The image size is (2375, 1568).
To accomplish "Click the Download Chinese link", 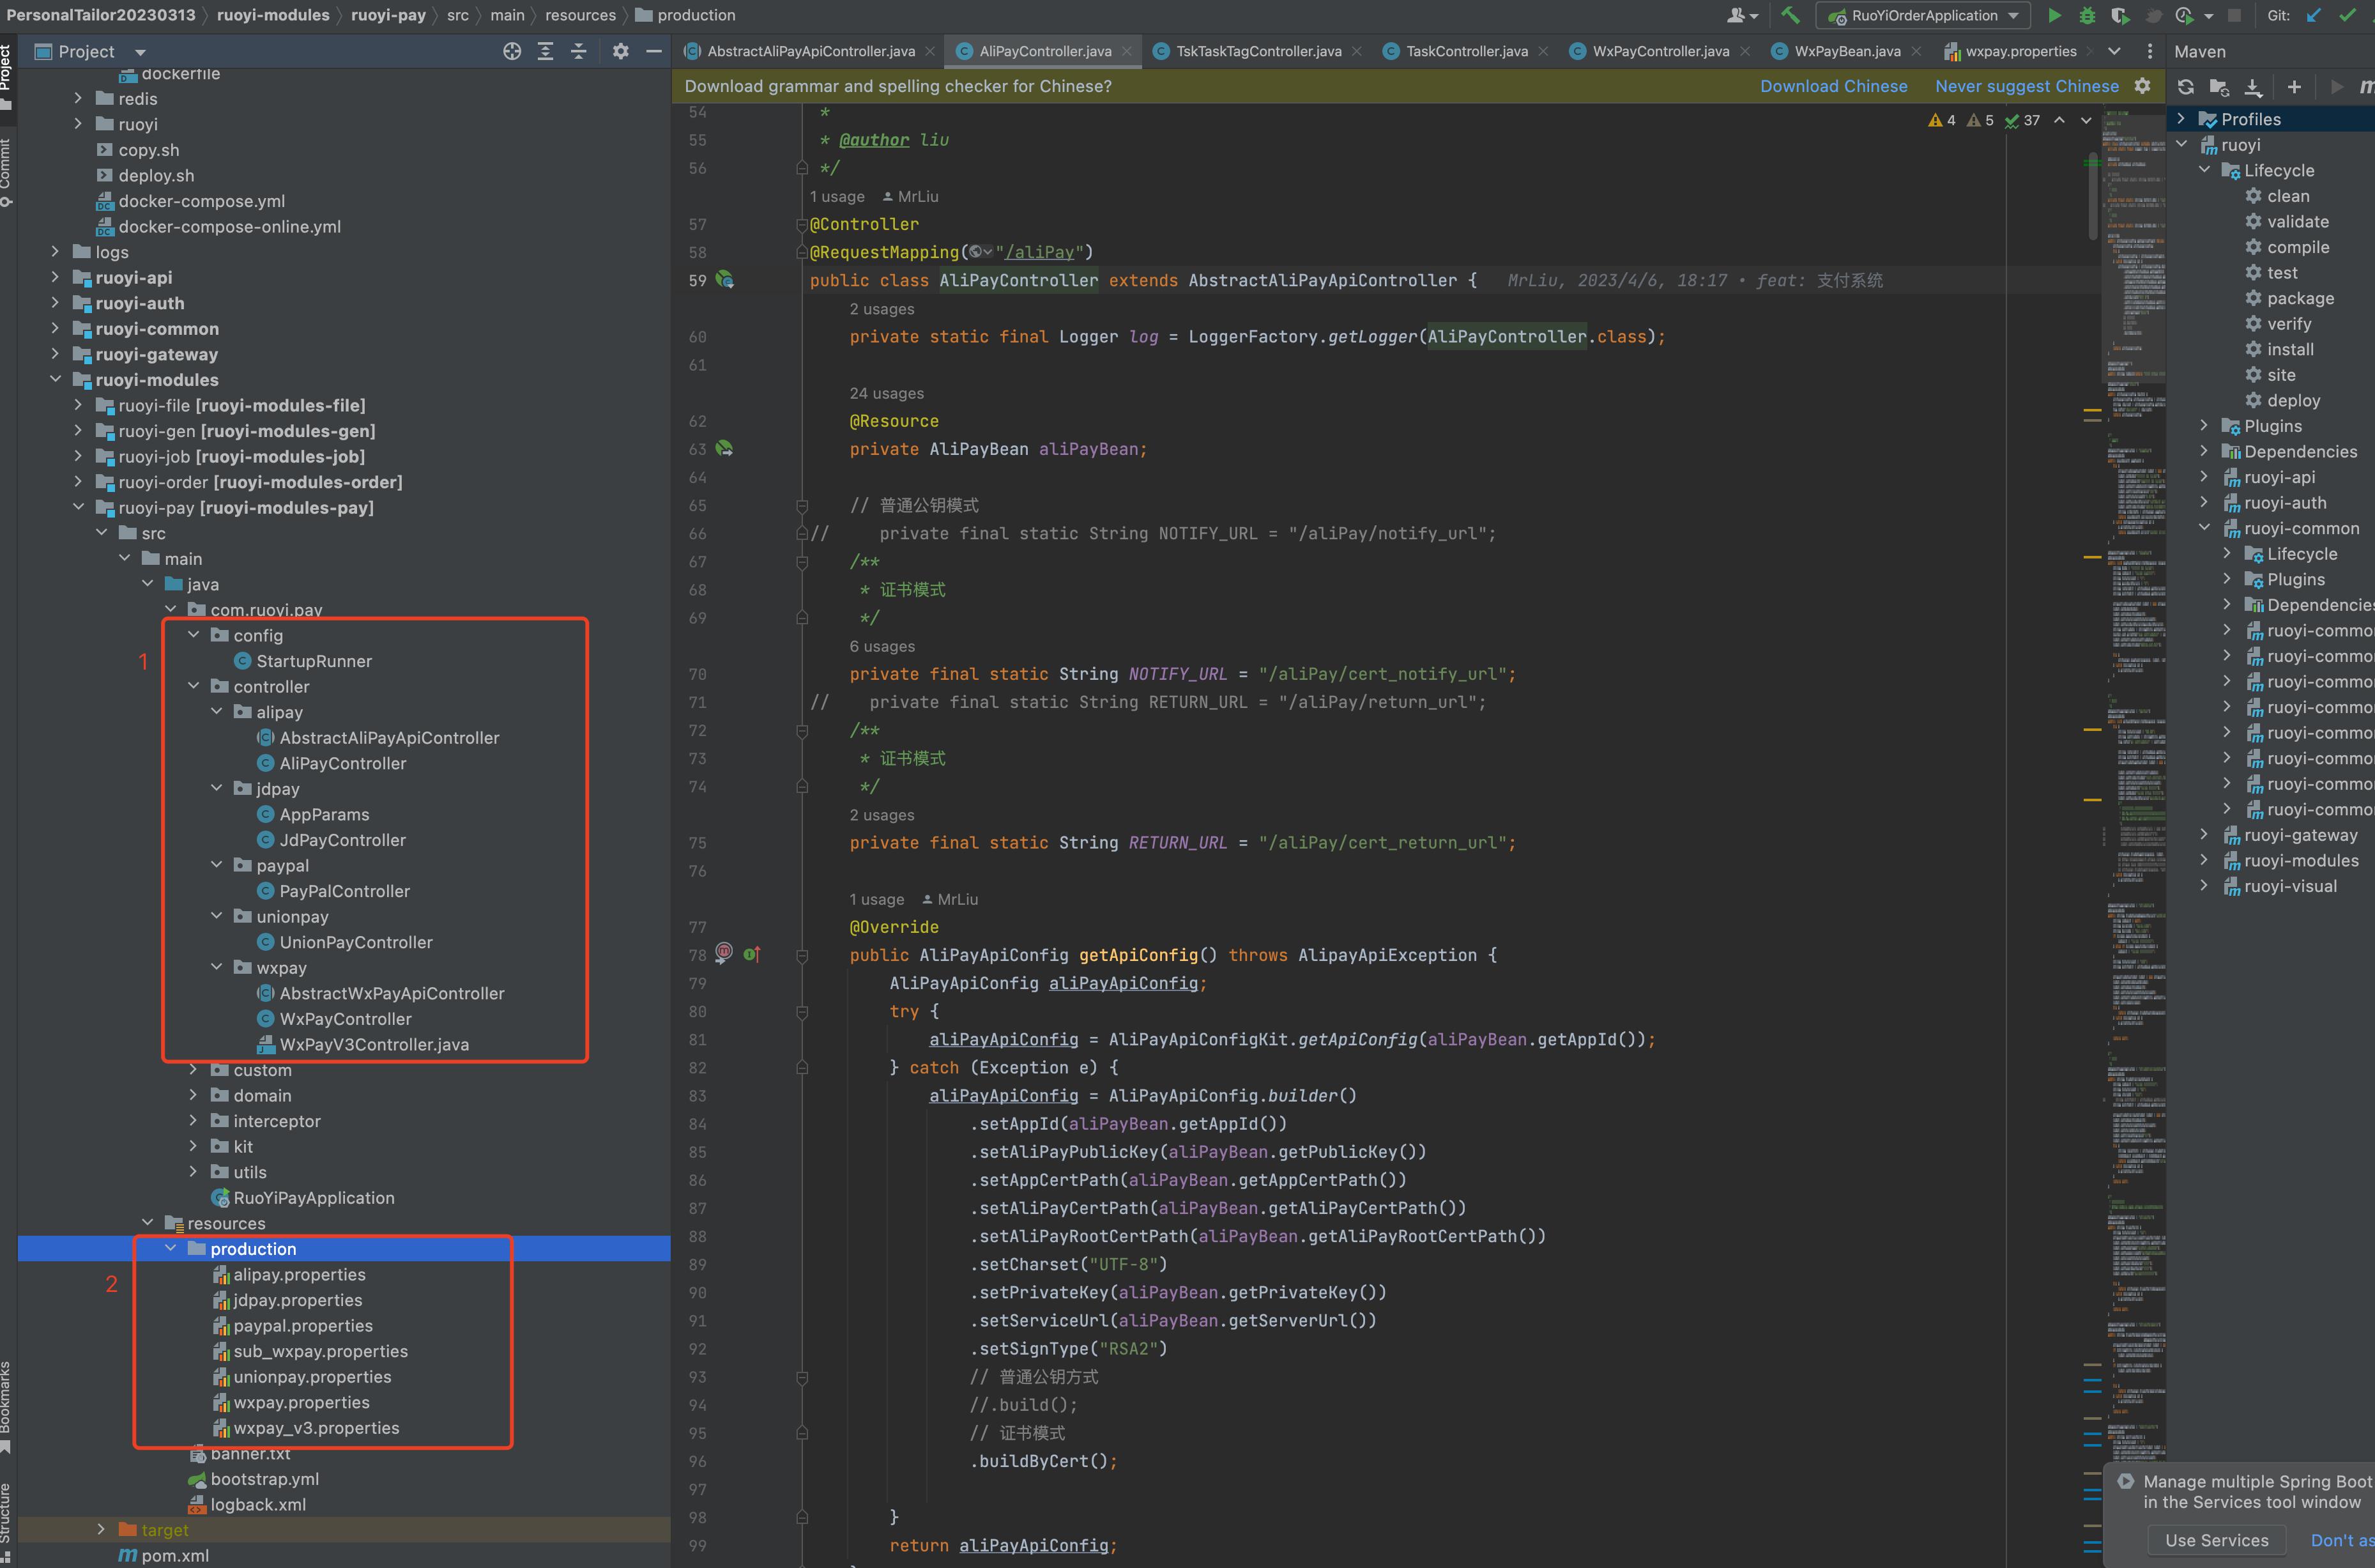I will pyautogui.click(x=1833, y=86).
